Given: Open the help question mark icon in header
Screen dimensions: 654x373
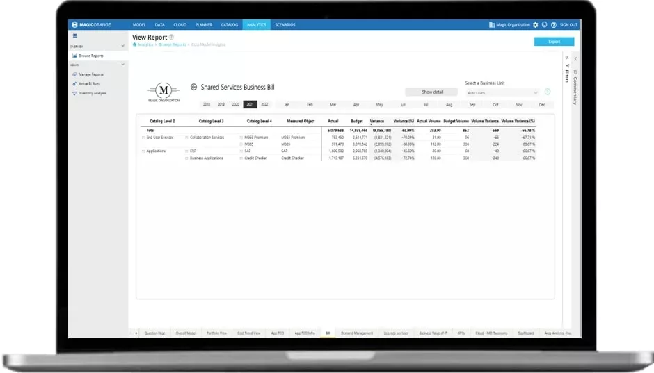Looking at the screenshot, I should point(554,25).
